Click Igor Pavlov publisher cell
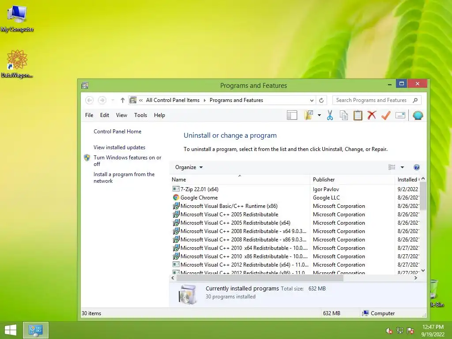The image size is (452, 339). (326, 189)
